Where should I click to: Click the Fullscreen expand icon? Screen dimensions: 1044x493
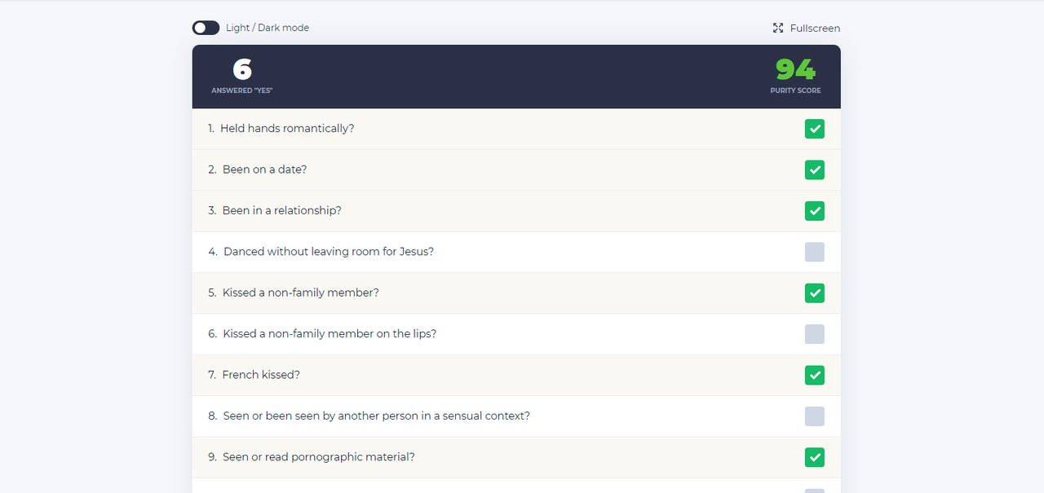(778, 28)
